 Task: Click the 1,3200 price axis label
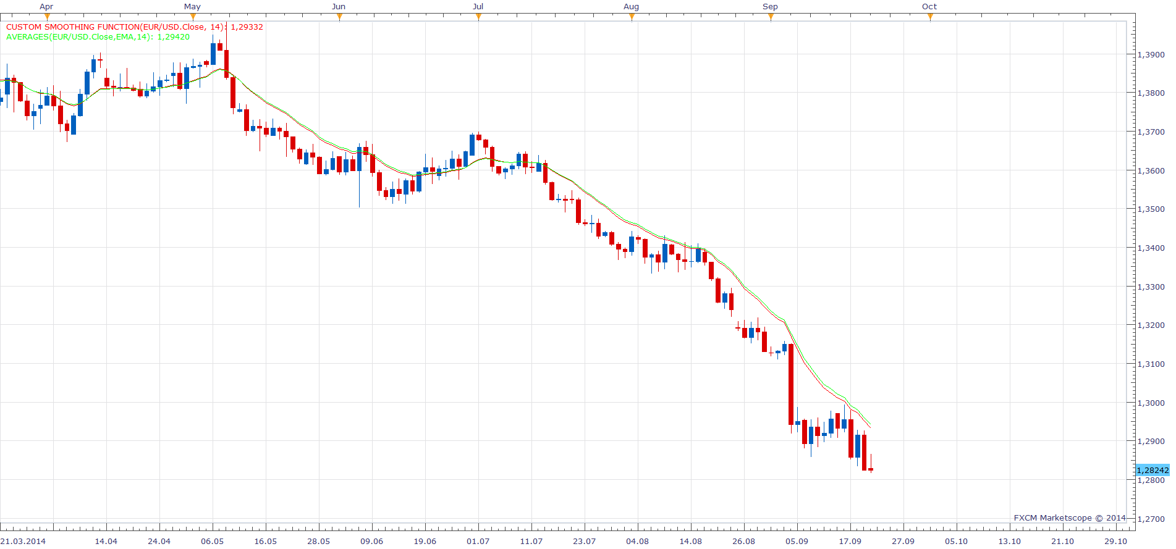[x=1151, y=325]
